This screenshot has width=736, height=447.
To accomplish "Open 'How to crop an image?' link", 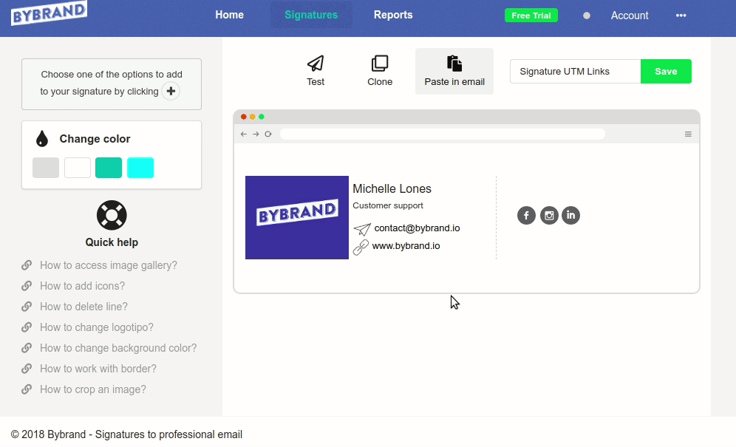I will tap(93, 389).
